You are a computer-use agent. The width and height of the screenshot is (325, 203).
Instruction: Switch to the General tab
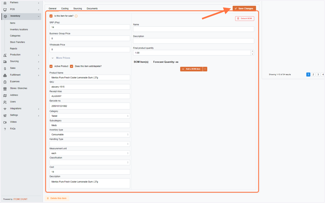pos(53,9)
